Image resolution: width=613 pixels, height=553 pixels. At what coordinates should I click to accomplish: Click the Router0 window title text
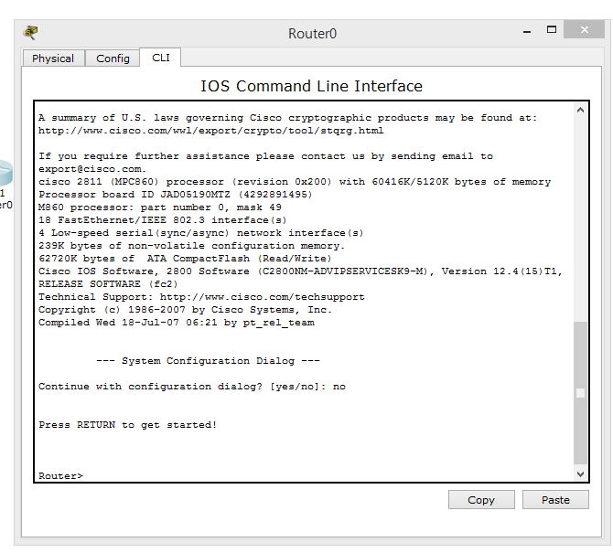coord(312,34)
